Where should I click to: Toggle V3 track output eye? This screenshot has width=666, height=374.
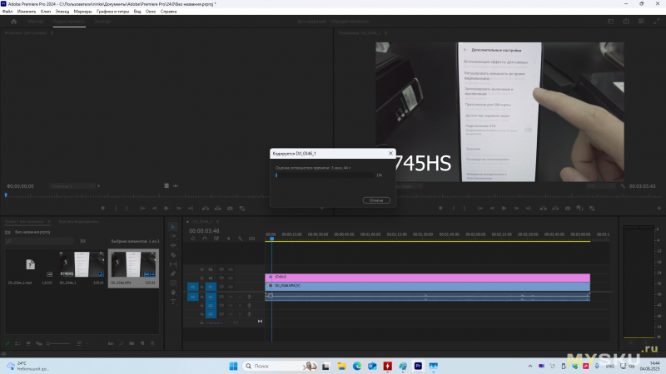point(231,269)
